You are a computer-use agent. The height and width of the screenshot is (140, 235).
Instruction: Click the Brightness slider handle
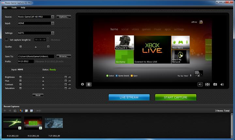click(43, 77)
